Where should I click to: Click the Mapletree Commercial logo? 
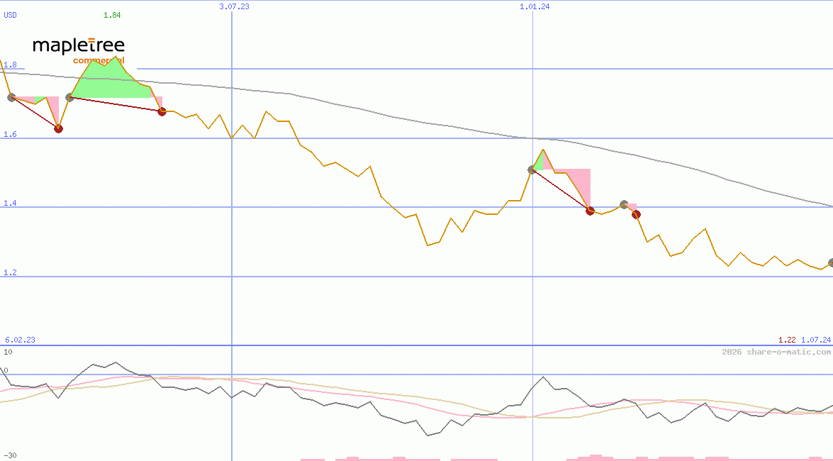(x=79, y=48)
